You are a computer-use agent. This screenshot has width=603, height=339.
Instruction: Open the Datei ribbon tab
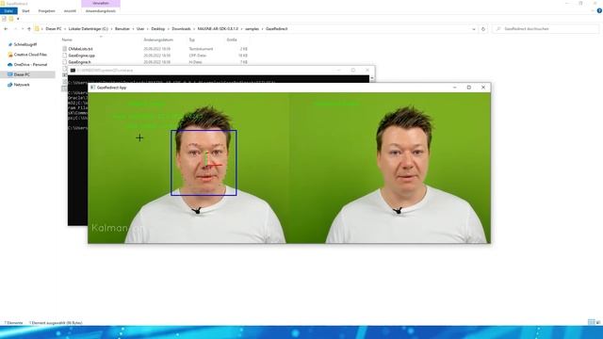coord(8,10)
